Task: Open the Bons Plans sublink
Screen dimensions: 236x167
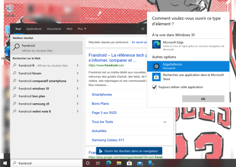Action: [x=100, y=104]
